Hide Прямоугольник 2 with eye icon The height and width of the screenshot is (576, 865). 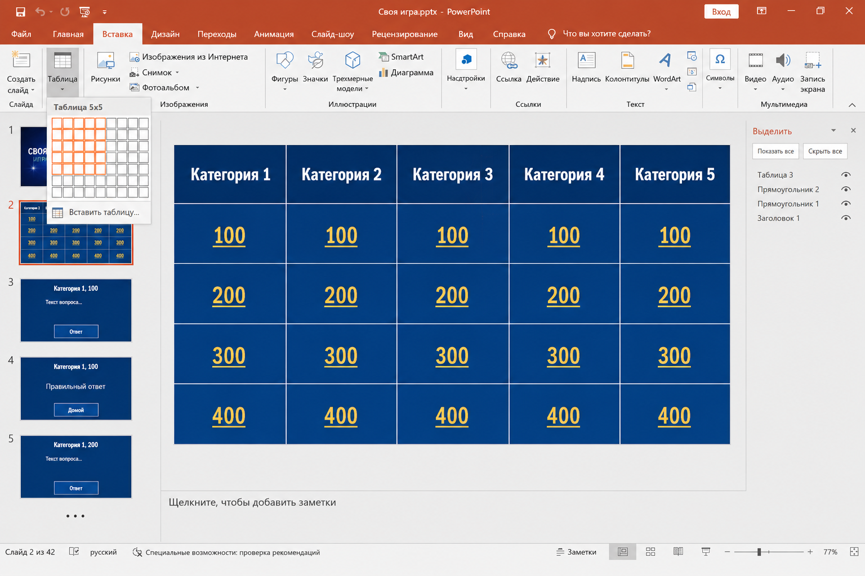(x=846, y=190)
